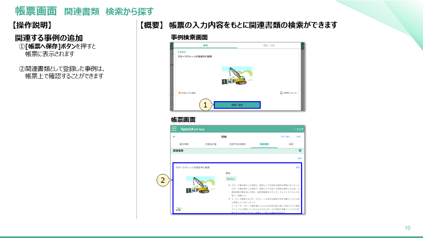Image resolution: width=423 pixels, height=238 pixels.
Task: Collapse the 関連書類 section with chevron
Action: (x=300, y=150)
